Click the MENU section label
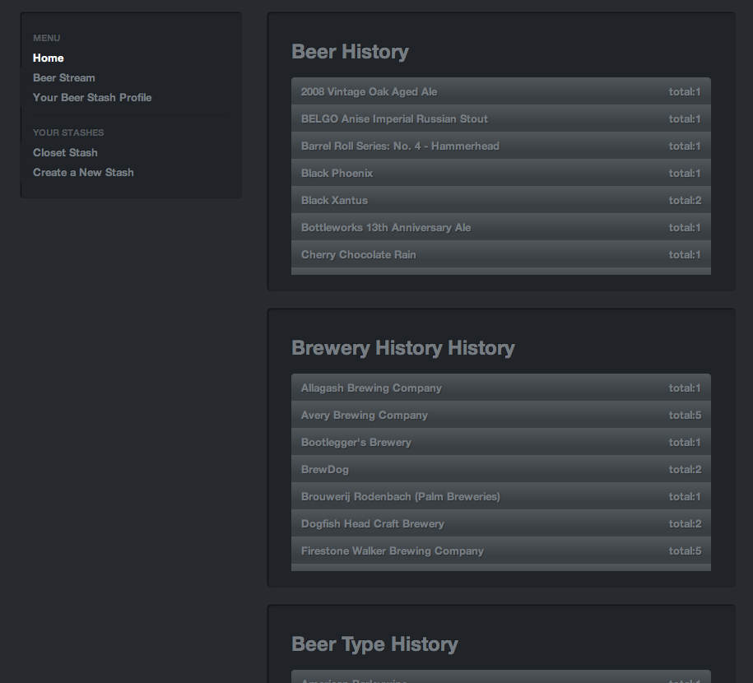This screenshot has height=683, width=753. pos(47,38)
